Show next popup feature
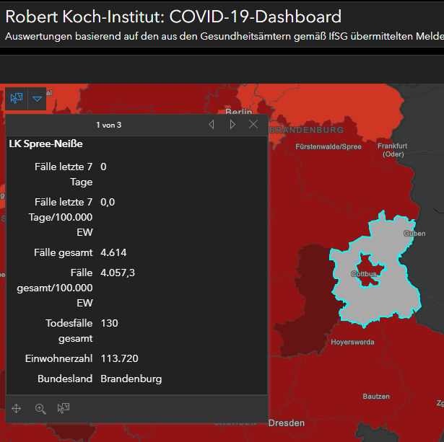The image size is (444, 442). 232,125
